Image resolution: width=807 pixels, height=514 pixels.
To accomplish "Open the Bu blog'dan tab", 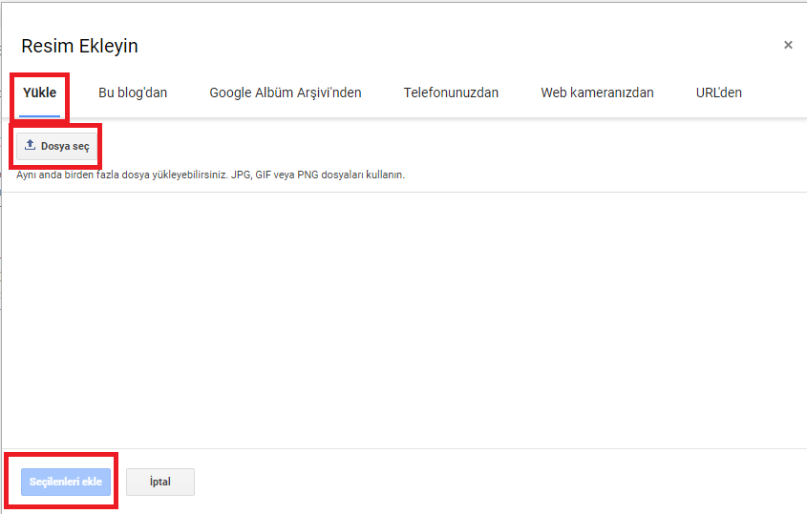I will click(x=133, y=93).
